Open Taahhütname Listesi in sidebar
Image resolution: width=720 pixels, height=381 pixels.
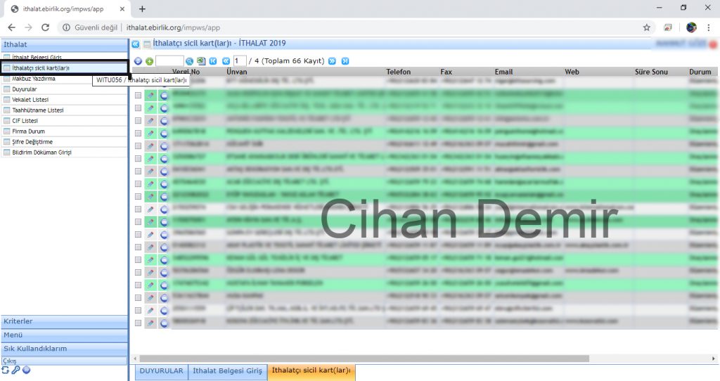[64, 110]
